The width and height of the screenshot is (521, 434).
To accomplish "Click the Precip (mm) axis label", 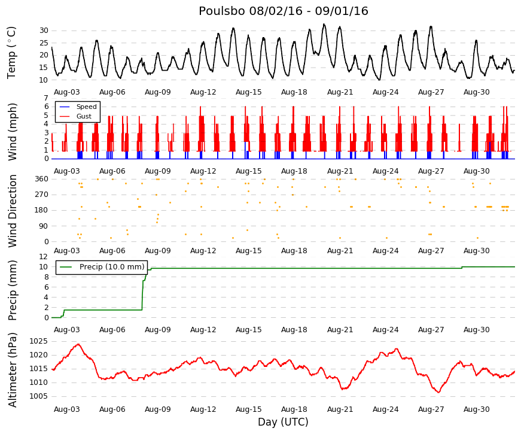I will [x=13, y=290].
